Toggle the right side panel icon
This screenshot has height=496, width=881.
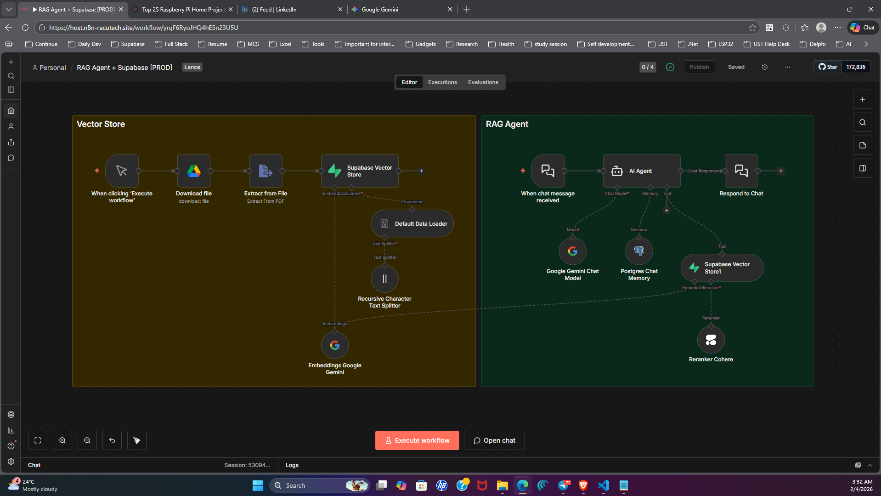pyautogui.click(x=862, y=168)
